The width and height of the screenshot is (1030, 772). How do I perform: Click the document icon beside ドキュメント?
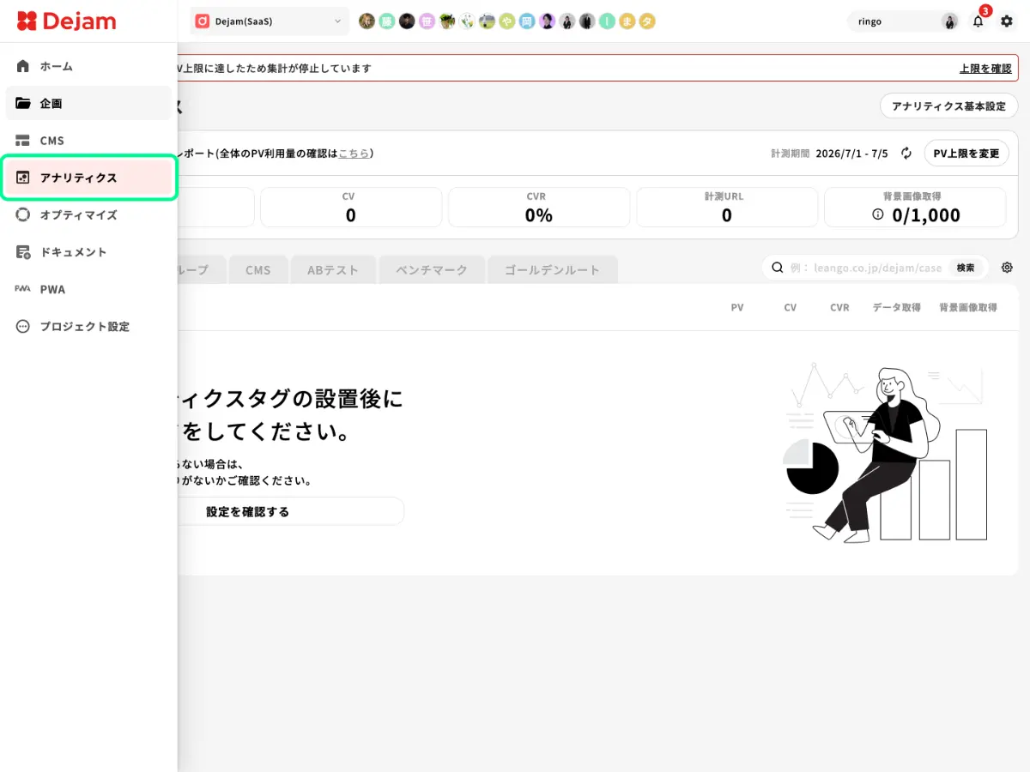23,252
